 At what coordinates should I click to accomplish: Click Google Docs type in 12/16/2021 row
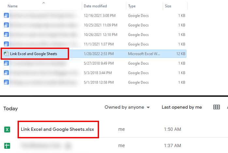tap(138, 16)
